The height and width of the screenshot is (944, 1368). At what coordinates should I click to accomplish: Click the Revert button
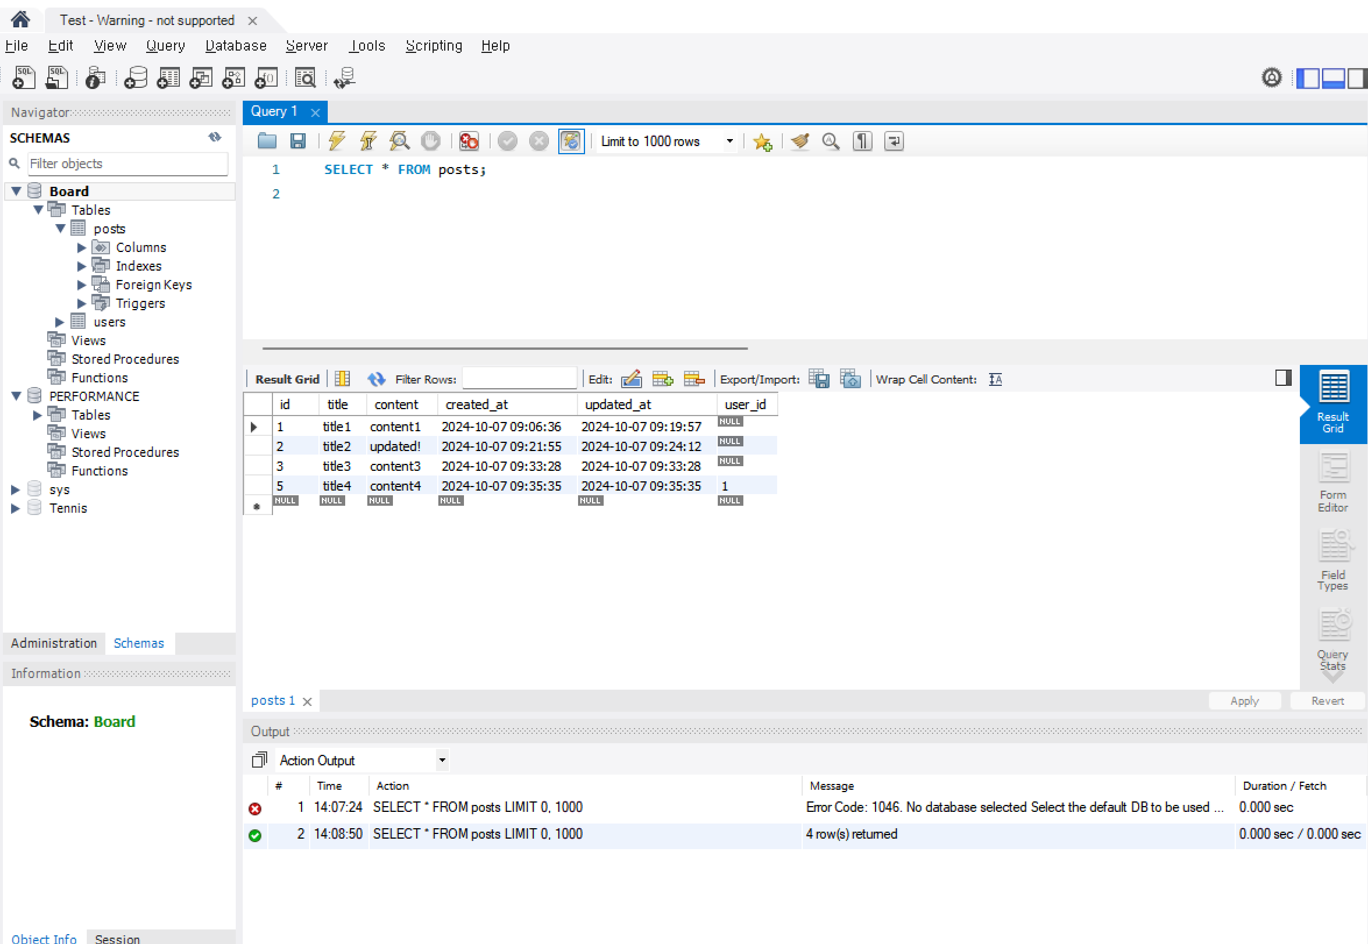coord(1327,701)
